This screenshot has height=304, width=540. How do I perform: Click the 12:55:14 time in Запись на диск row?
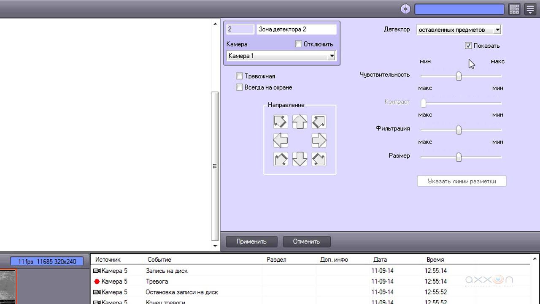437,271
